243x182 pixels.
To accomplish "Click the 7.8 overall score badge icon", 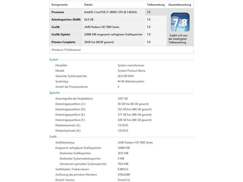I will point(180,22).
